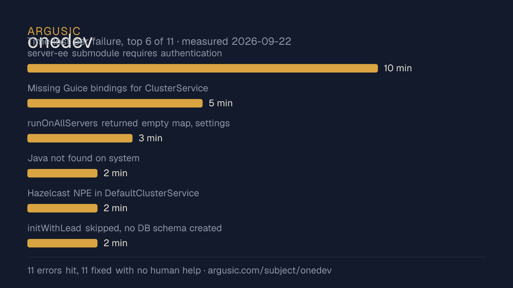
Task: Click the 3 min value label
Action: tap(150, 138)
